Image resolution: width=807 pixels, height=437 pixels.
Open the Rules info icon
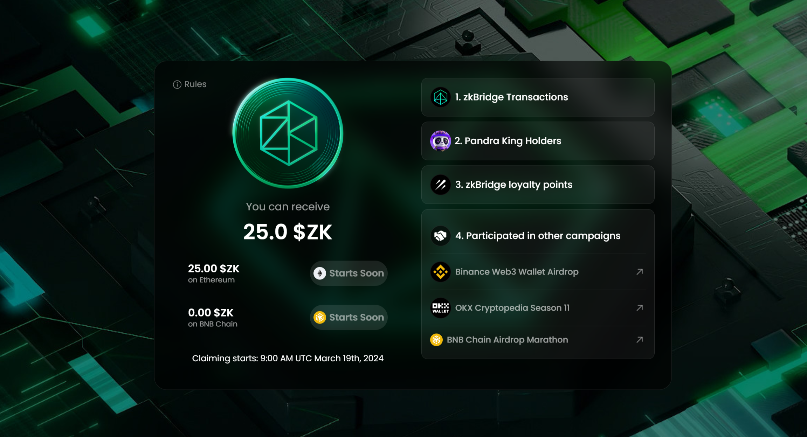point(177,84)
